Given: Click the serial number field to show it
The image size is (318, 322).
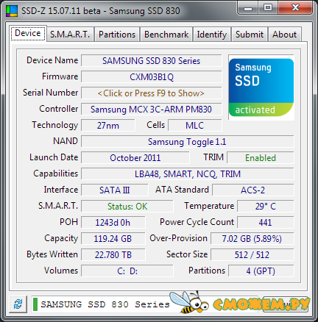Looking at the screenshot, I should pos(152,93).
